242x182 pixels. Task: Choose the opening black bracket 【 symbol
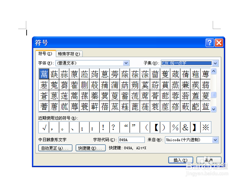[155, 127]
